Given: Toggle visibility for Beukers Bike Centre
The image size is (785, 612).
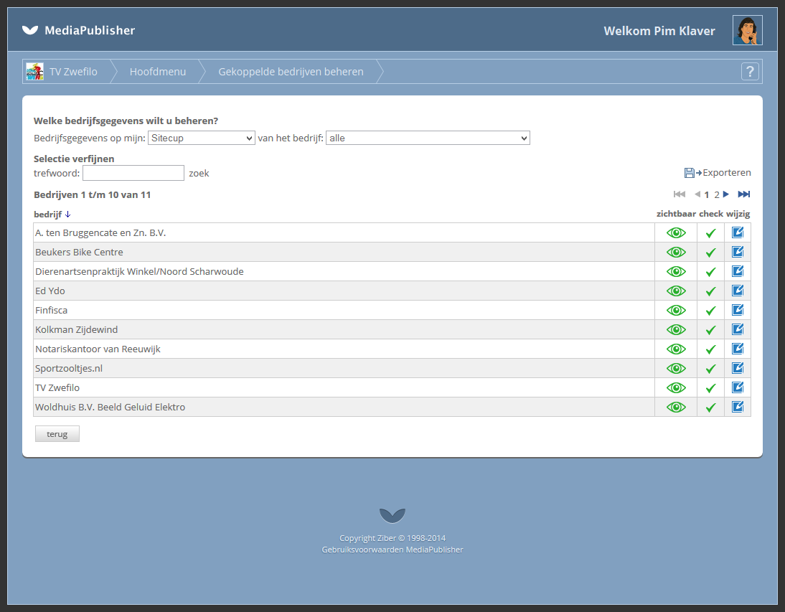Looking at the screenshot, I should pos(676,253).
